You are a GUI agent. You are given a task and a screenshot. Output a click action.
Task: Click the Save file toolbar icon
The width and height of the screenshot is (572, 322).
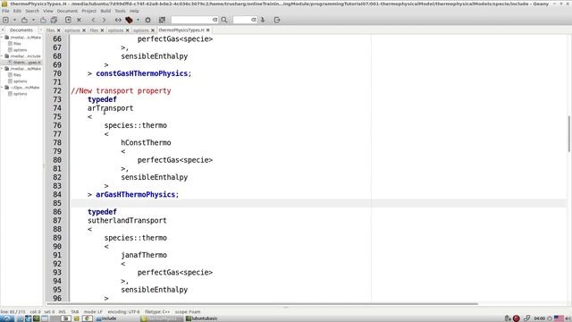[x=43, y=20]
